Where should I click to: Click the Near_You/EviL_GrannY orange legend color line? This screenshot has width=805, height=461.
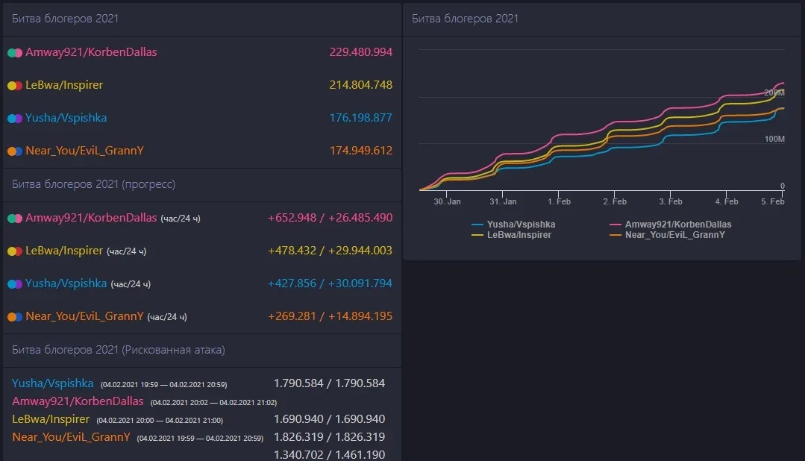tap(616, 235)
